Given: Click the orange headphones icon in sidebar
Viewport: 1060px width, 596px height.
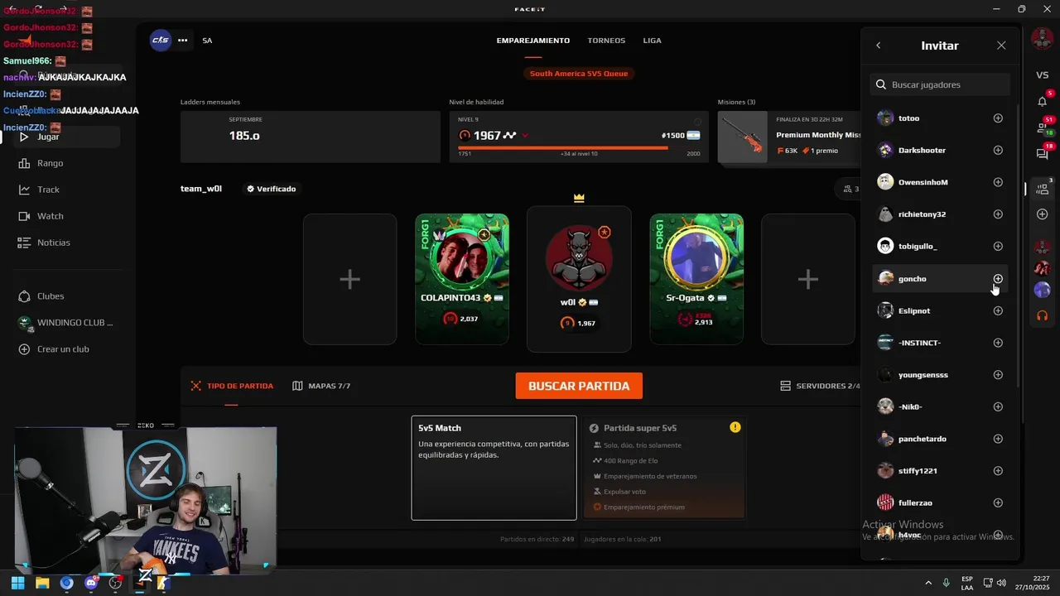Looking at the screenshot, I should [1043, 315].
